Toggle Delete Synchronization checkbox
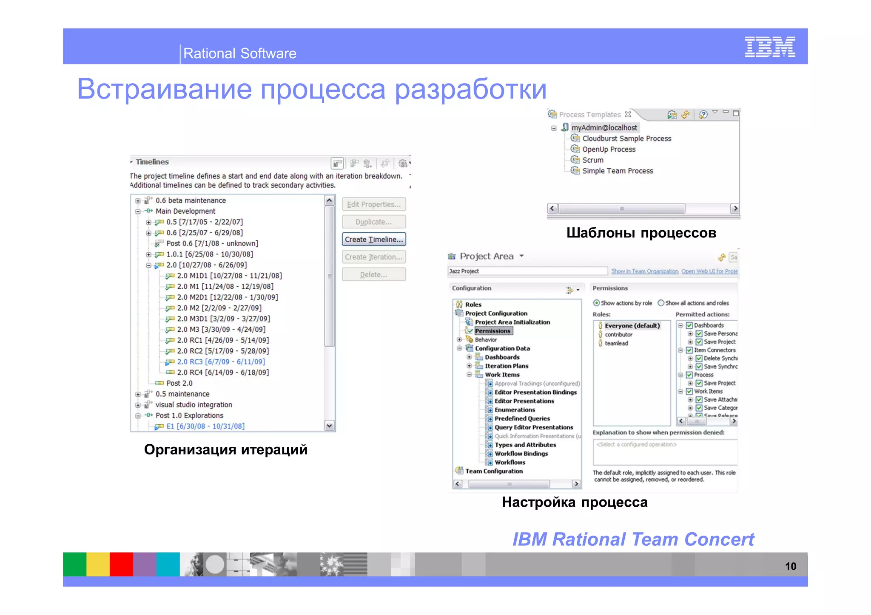871x615 pixels. [699, 358]
